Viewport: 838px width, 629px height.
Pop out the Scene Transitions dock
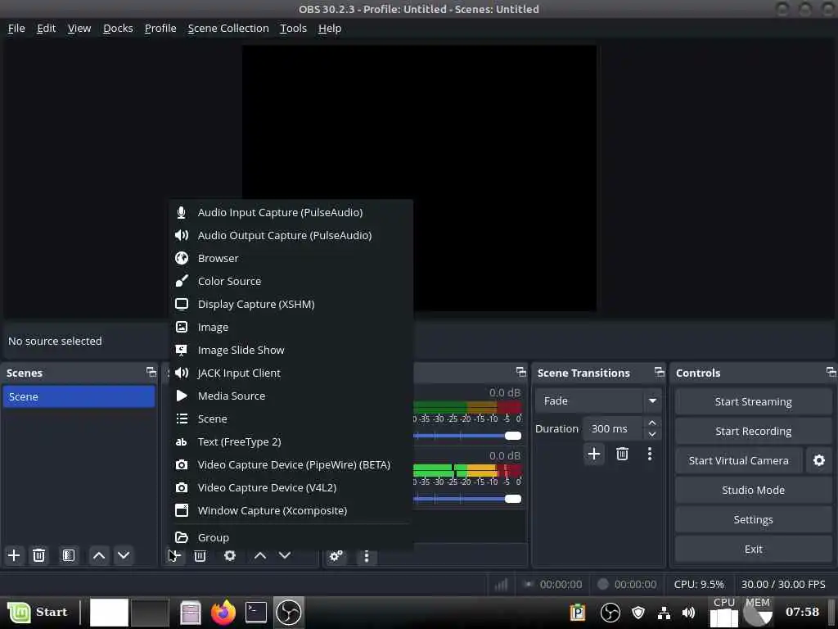[x=660, y=372]
